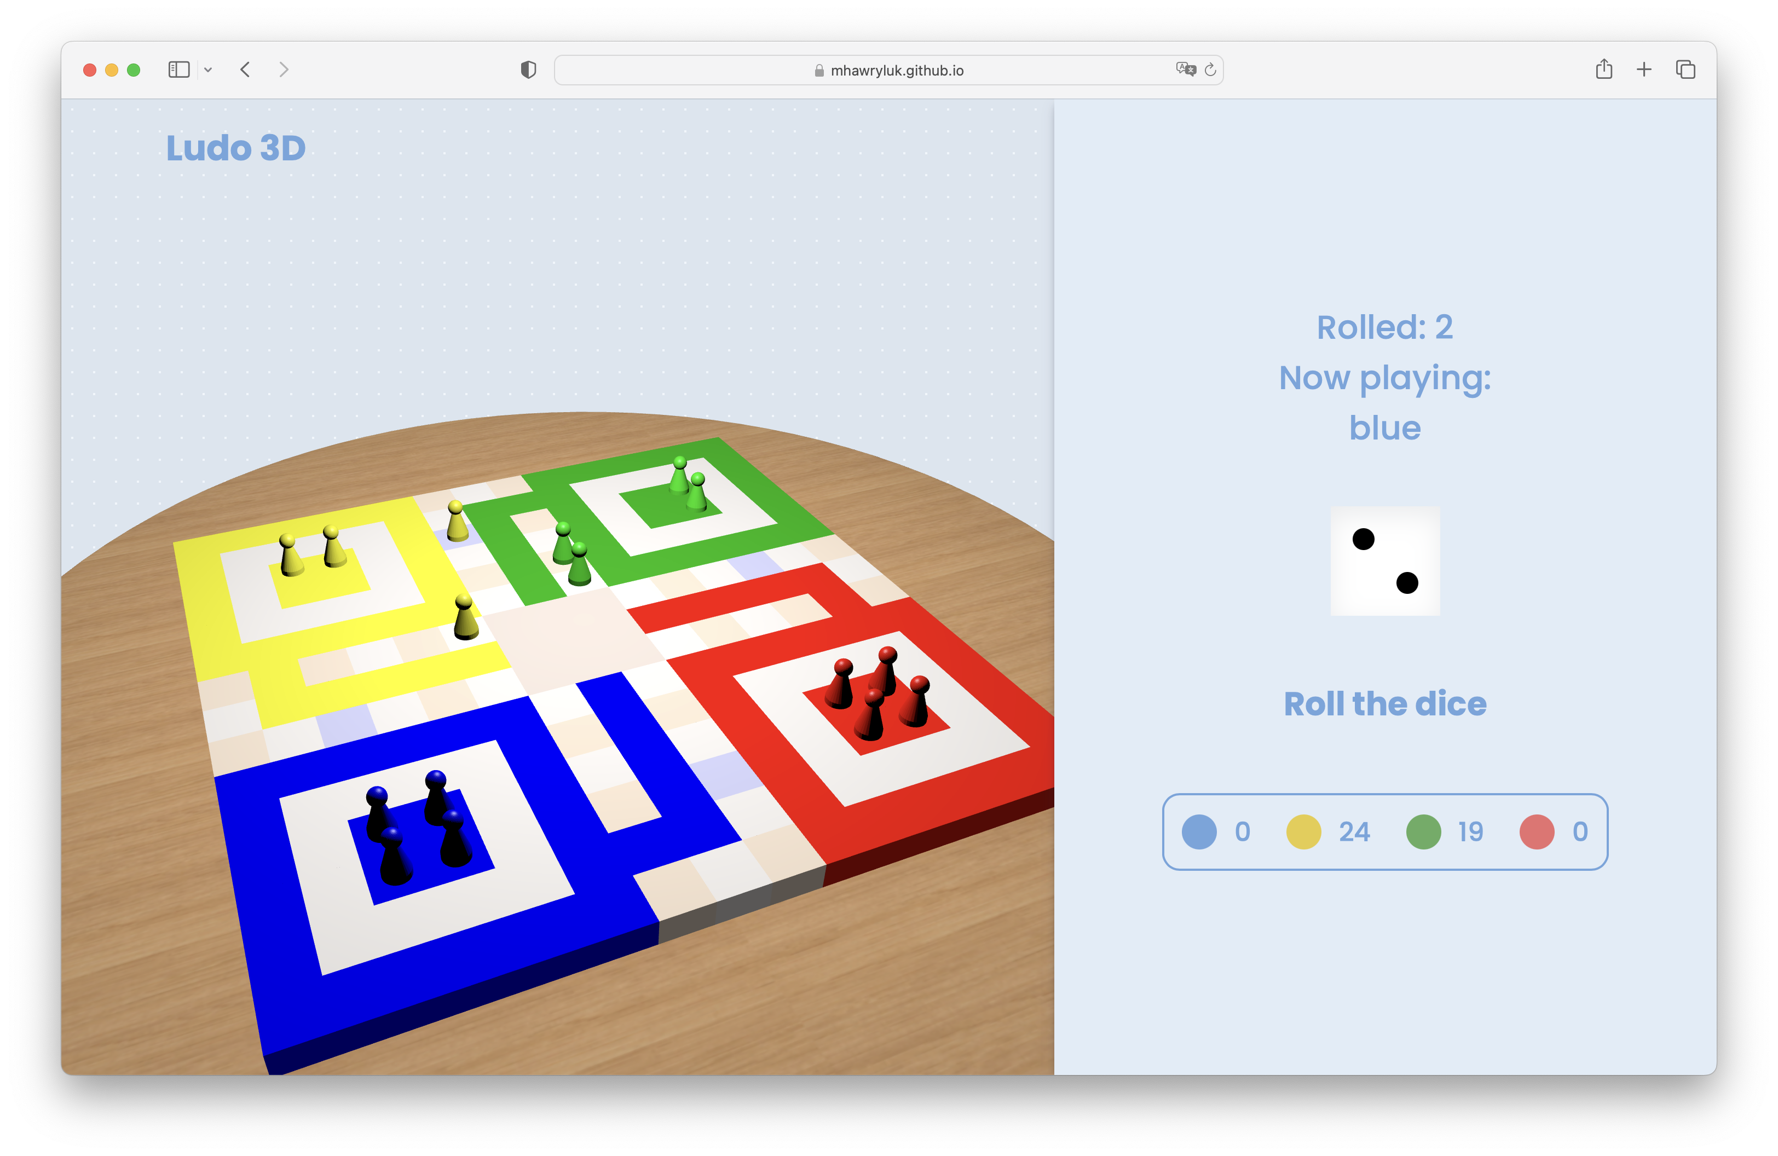Viewport: 1778px width, 1156px height.
Task: Open a new tab with plus
Action: tap(1643, 70)
